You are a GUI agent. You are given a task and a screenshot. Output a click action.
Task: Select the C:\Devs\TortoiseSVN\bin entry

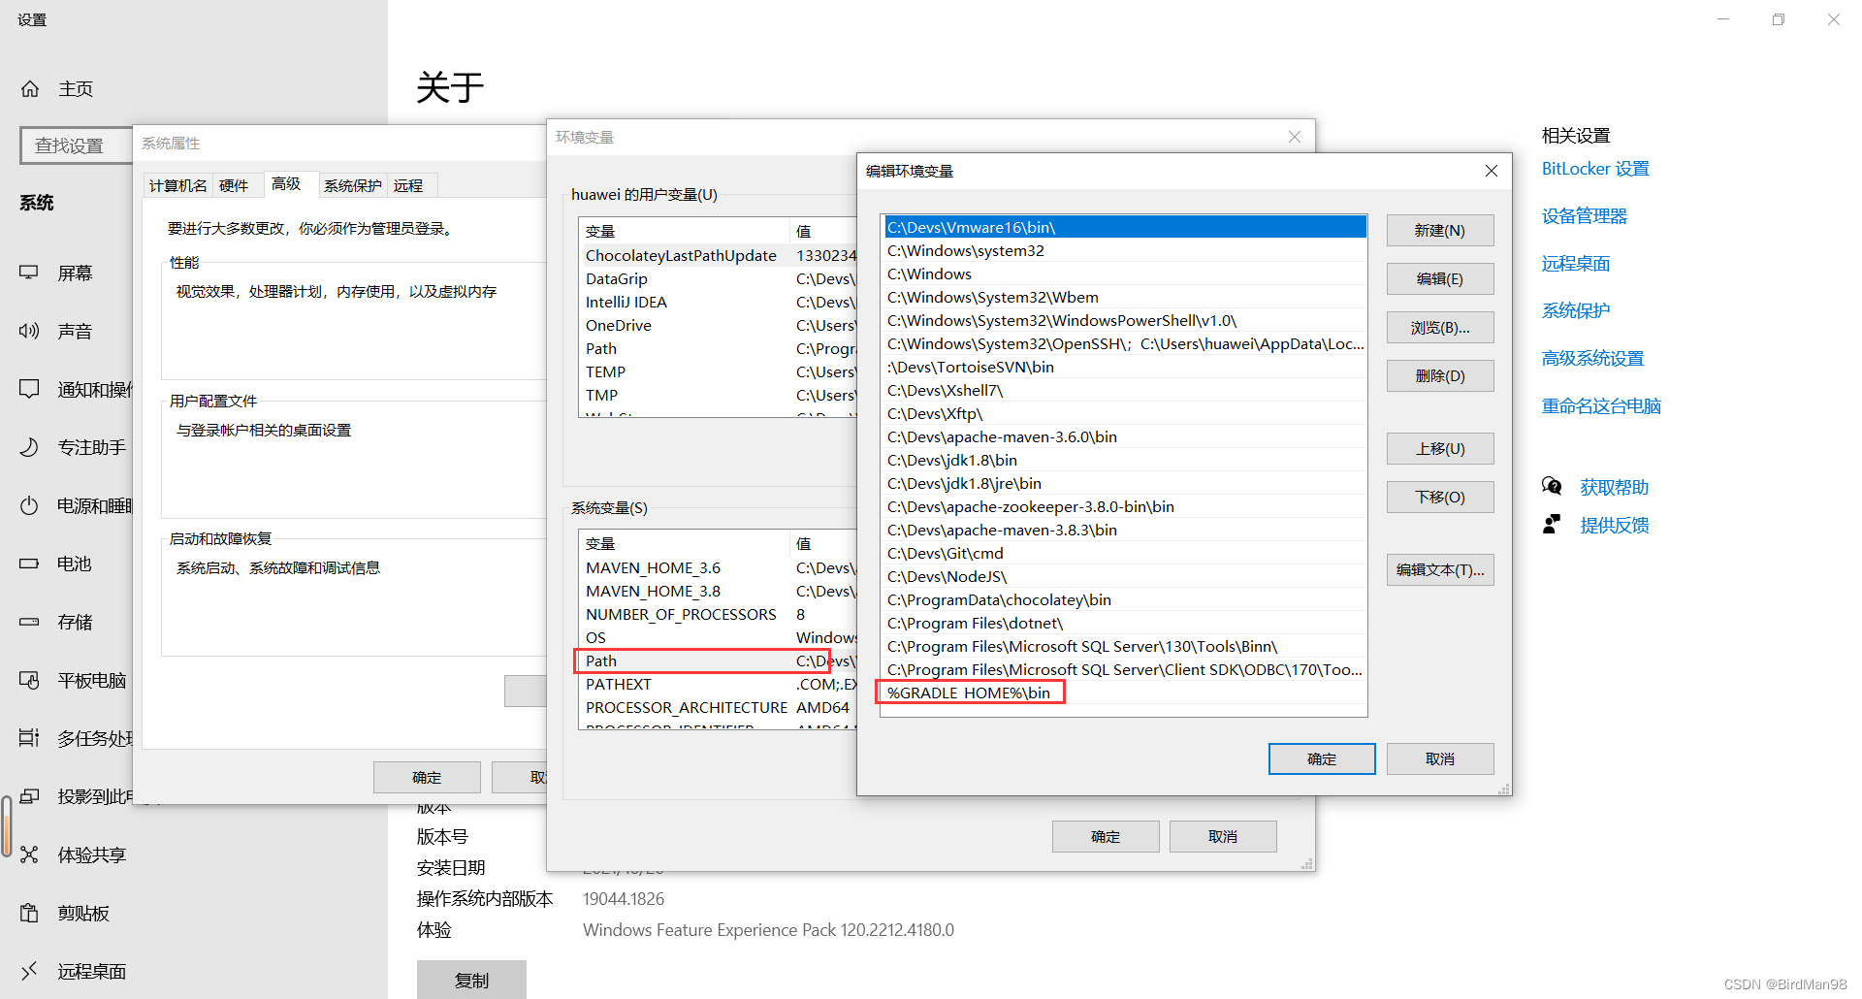(1125, 367)
